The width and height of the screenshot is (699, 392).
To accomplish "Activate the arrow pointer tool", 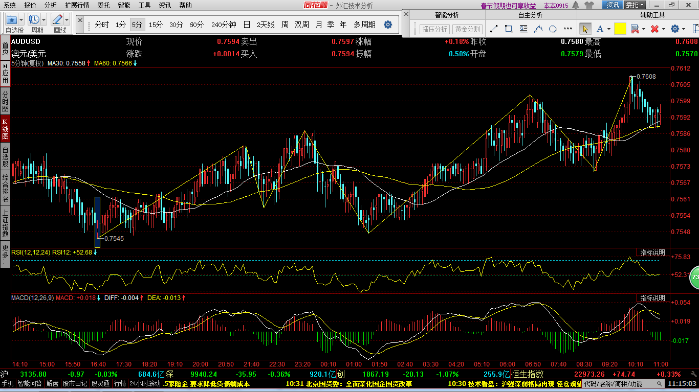I will [585, 29].
